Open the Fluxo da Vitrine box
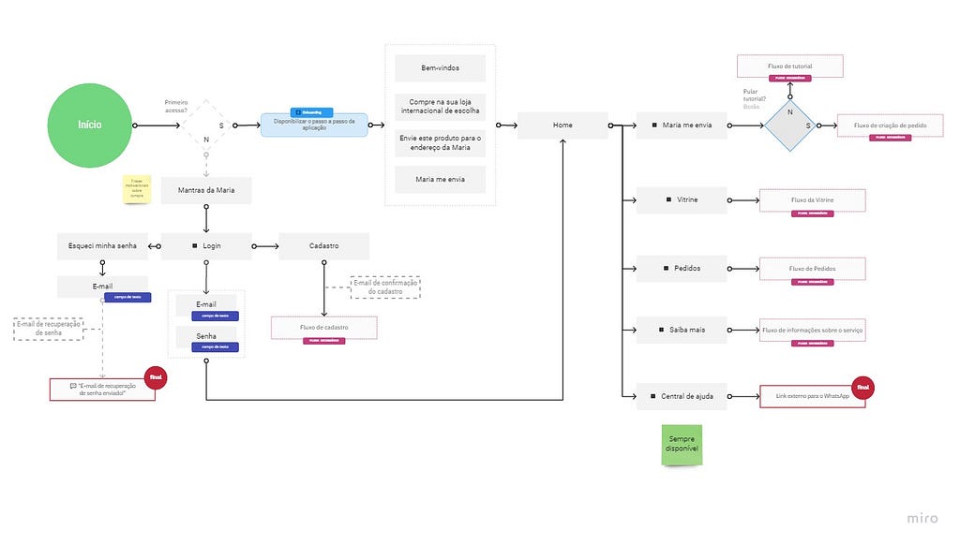The height and width of the screenshot is (545, 960). click(813, 200)
